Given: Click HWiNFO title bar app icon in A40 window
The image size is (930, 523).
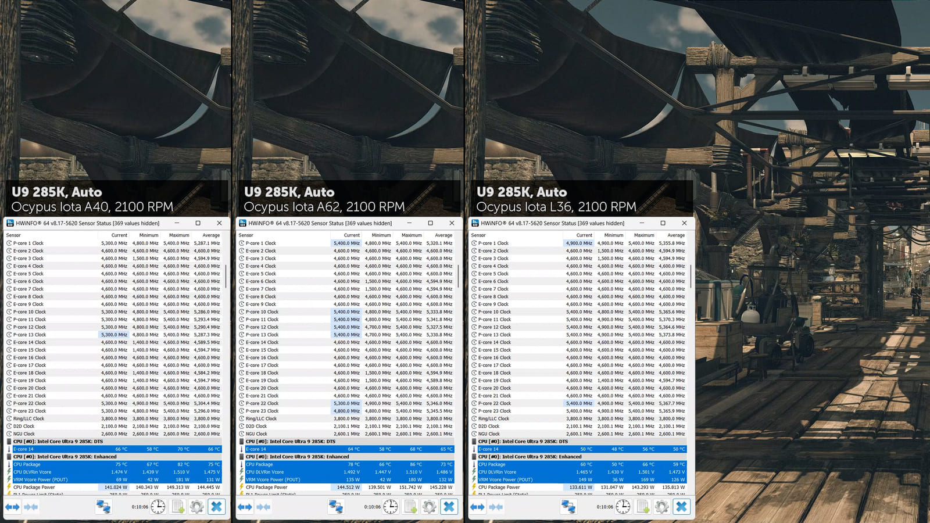Looking at the screenshot, I should (x=10, y=223).
